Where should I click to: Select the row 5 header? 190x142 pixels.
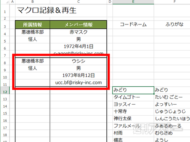(x=5, y=40)
